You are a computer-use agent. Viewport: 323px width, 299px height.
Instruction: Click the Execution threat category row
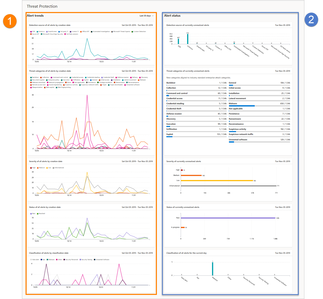pos(196,124)
